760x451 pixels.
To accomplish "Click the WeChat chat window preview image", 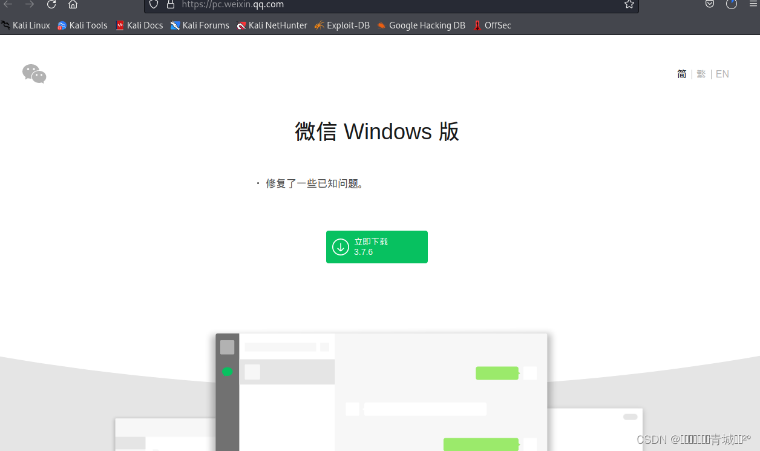I will pos(381,392).
